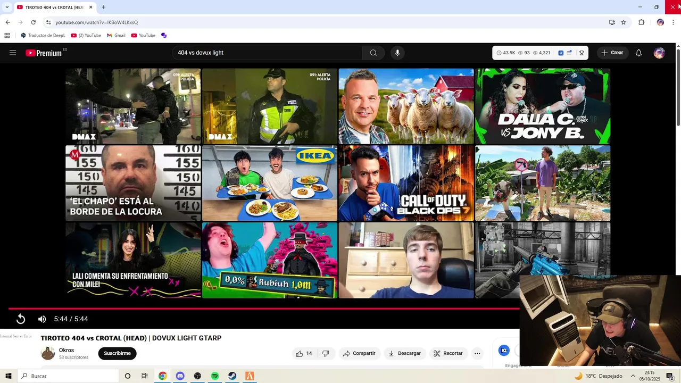Open the Okros channel avatar
Image resolution: width=681 pixels, height=383 pixels.
pyautogui.click(x=48, y=353)
